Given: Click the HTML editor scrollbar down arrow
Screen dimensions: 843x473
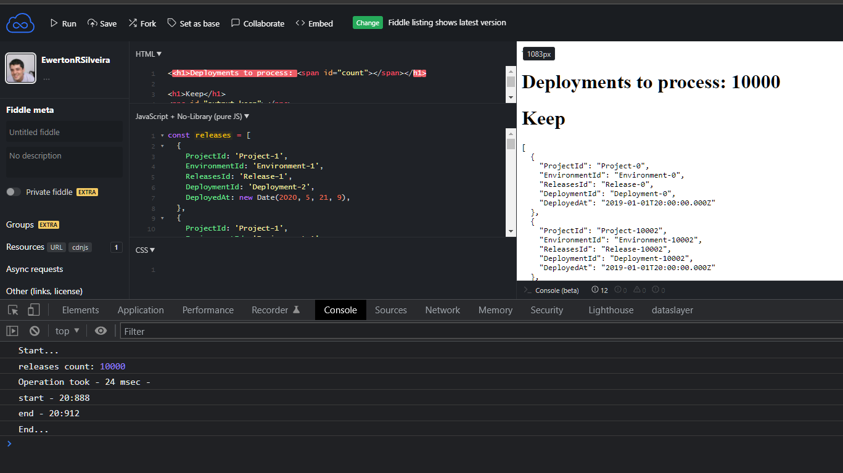Looking at the screenshot, I should (511, 98).
